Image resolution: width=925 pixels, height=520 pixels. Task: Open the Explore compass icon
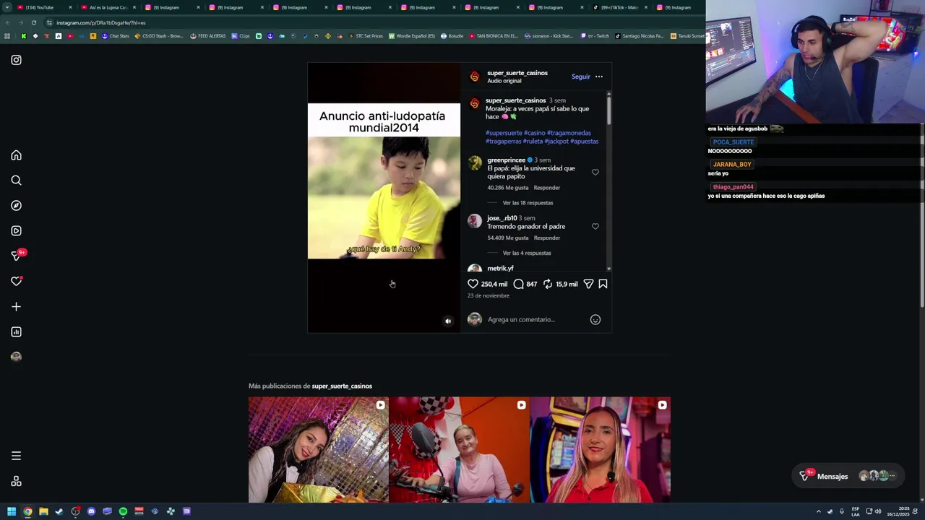16,206
